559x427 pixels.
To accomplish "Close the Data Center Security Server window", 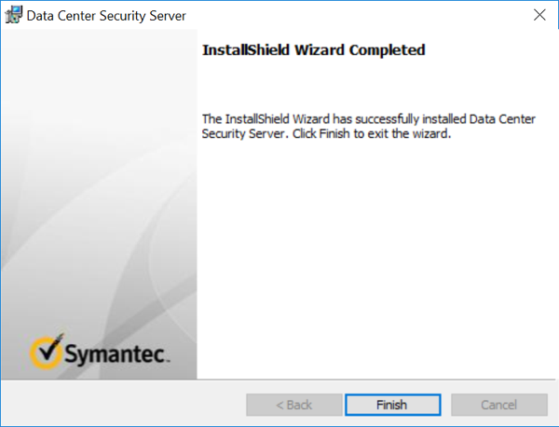I will coord(539,16).
